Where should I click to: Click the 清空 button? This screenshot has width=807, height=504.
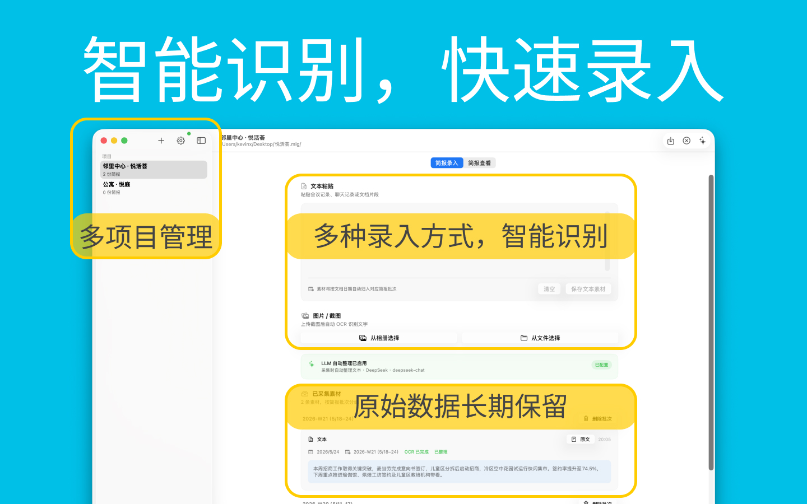point(549,289)
